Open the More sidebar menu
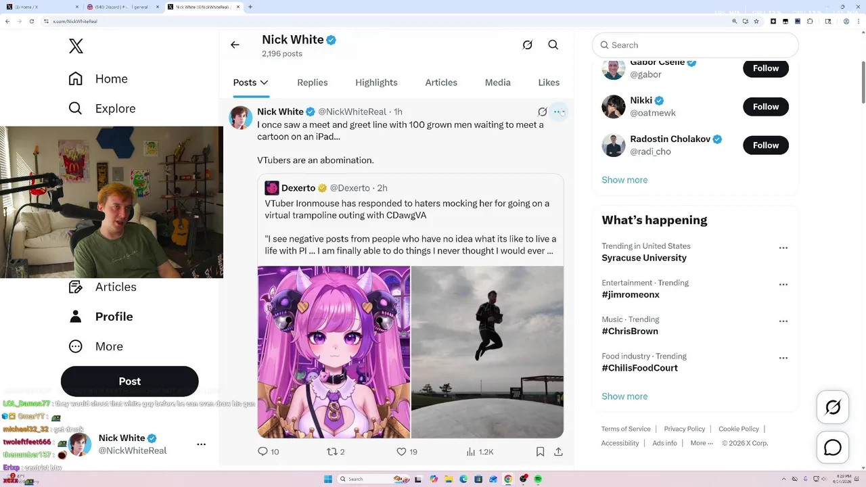 [x=96, y=346]
